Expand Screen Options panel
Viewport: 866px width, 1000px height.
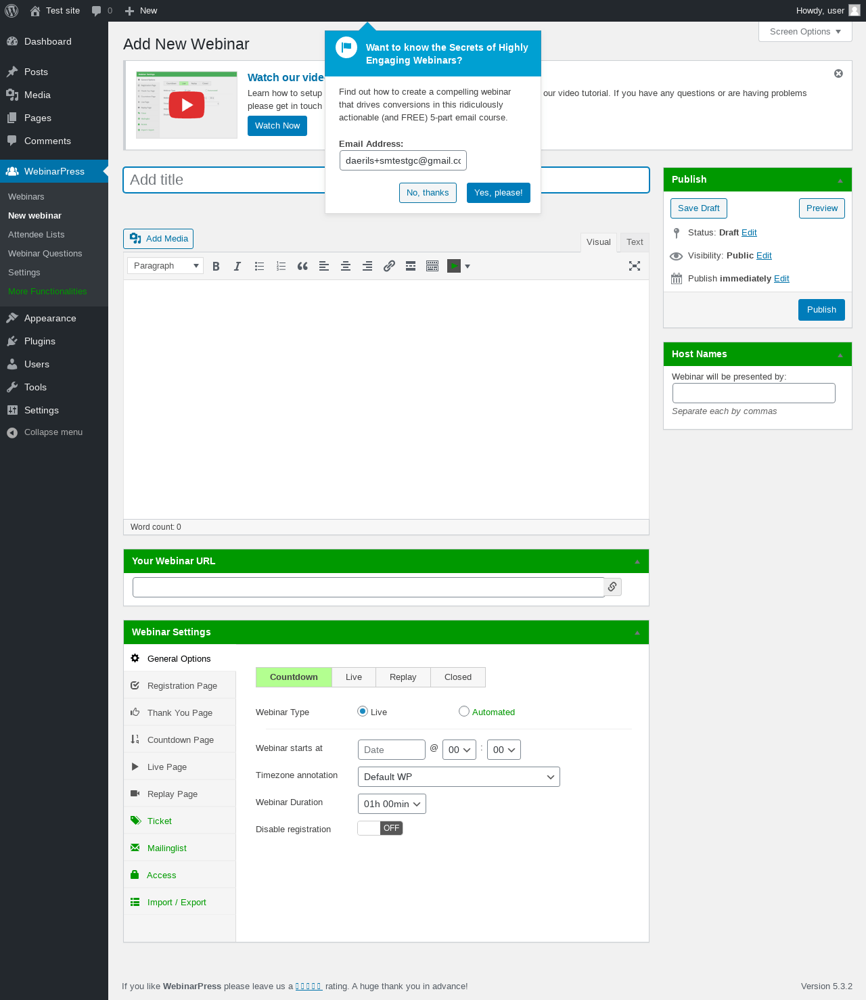805,32
